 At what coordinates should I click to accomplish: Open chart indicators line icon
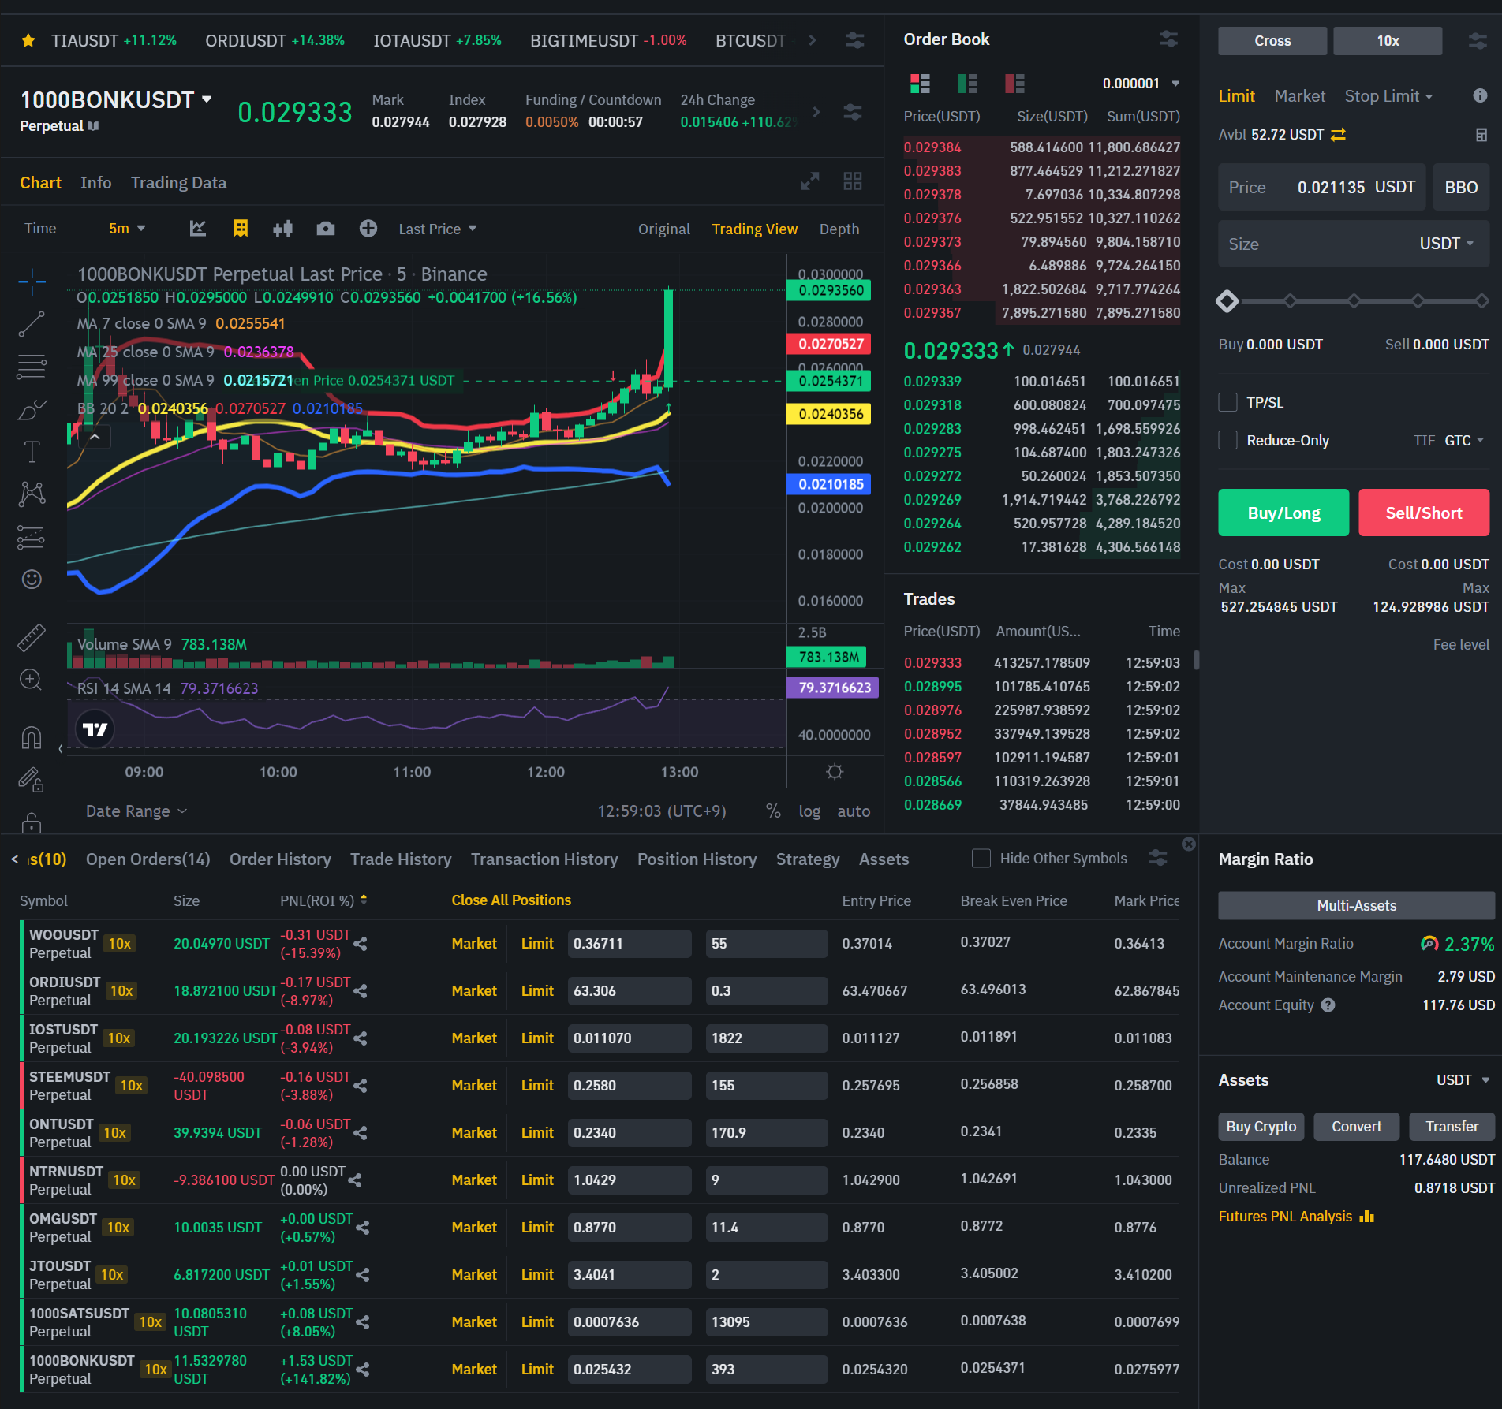pos(198,229)
